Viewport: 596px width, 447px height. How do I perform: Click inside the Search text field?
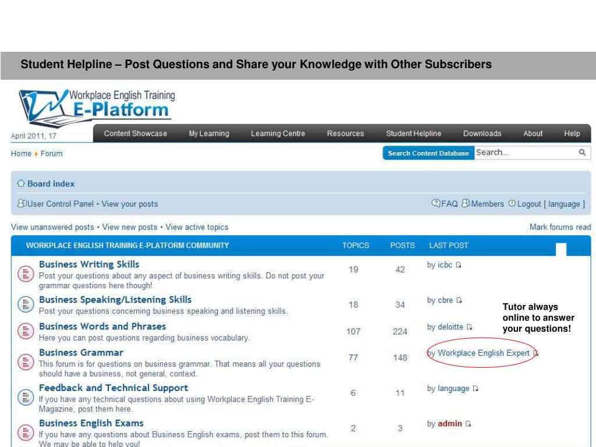coord(524,153)
